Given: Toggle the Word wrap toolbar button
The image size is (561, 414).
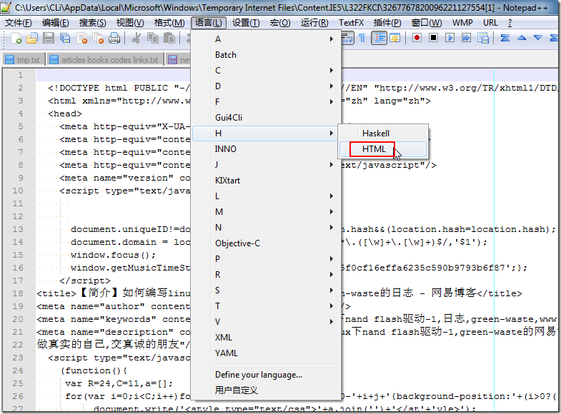Looking at the screenshot, I should pyautogui.click(x=347, y=38).
